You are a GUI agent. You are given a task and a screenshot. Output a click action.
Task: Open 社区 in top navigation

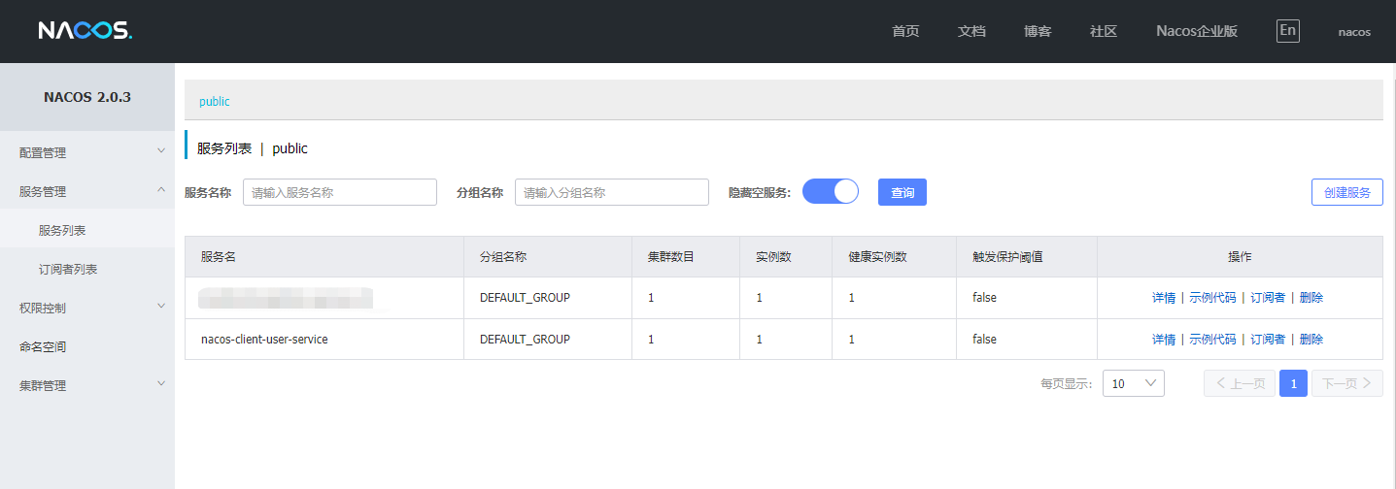click(x=1104, y=31)
